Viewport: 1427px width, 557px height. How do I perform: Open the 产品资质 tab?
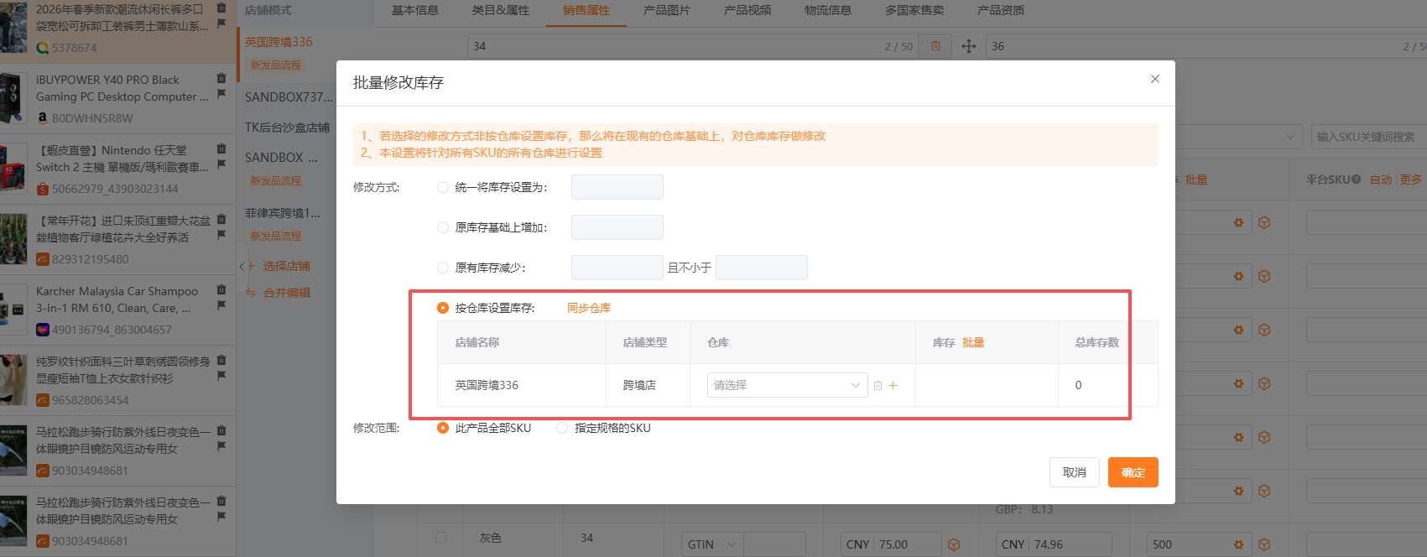coord(1001,10)
